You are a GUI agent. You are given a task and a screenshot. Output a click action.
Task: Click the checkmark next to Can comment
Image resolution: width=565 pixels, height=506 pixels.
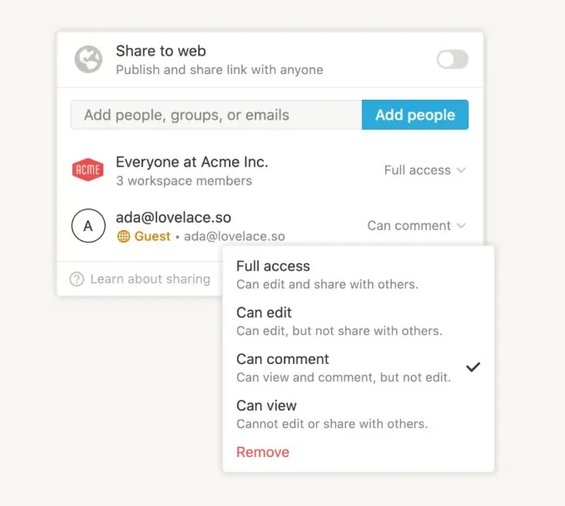[473, 367]
